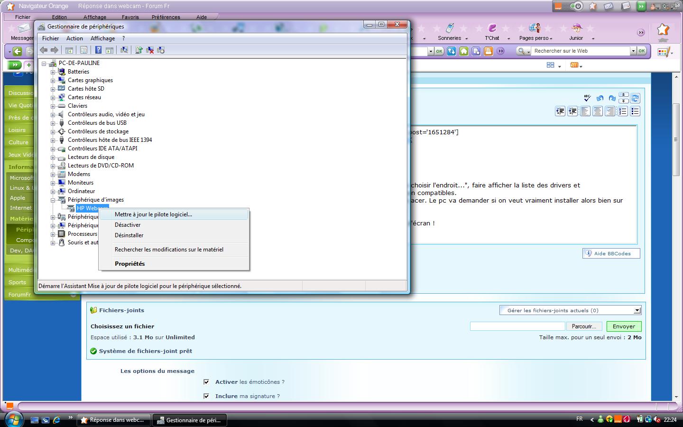This screenshot has height=427, width=683.
Task: Select 'Mettre à jour le pilote logiciel...'
Action: pyautogui.click(x=153, y=214)
